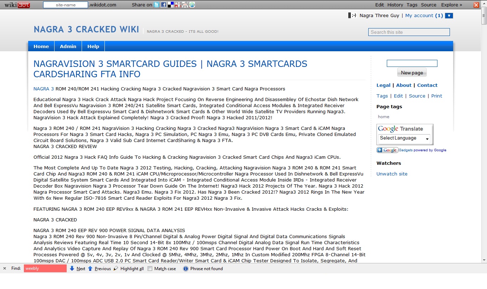Open the NAGRA 3 CRACKED WIKI site title
The height and width of the screenshot is (289, 487).
tap(86, 30)
